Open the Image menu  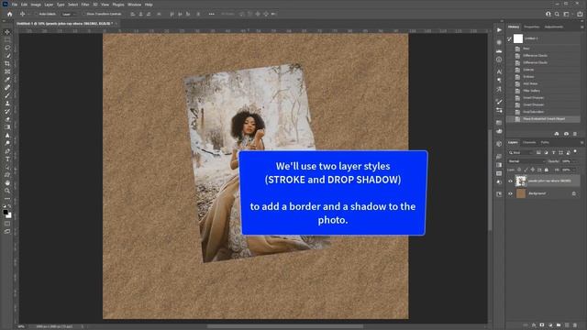36,5
